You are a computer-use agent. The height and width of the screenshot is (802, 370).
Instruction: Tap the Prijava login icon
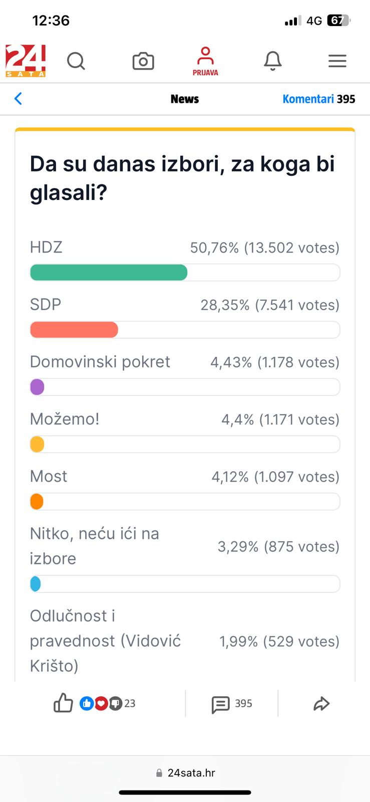coord(205,61)
